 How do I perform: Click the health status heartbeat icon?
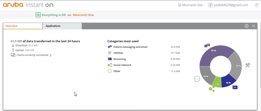click(38, 15)
